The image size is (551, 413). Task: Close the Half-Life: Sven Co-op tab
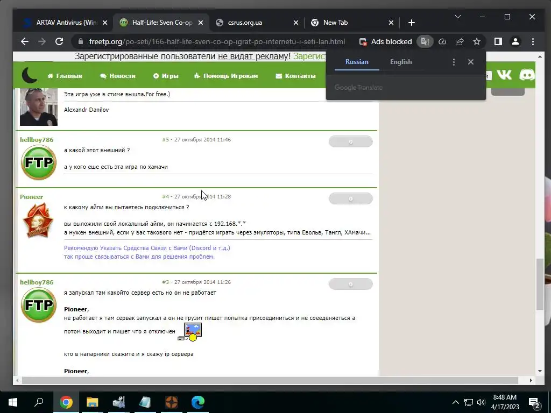(200, 23)
